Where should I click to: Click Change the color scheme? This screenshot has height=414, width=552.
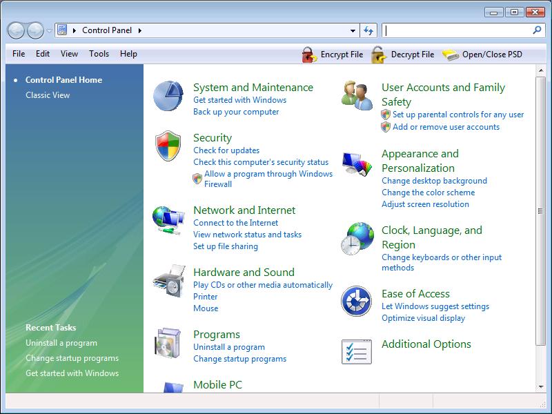point(428,193)
